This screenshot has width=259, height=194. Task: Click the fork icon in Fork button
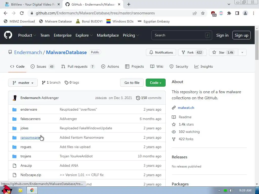pos(183,52)
